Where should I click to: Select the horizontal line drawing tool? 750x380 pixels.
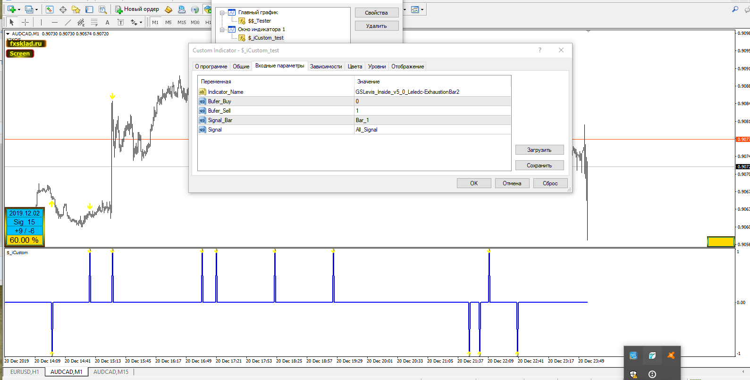[x=55, y=22]
